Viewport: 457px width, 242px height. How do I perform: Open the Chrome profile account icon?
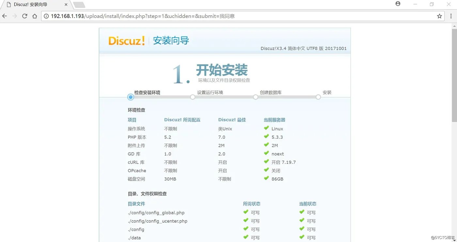pyautogui.click(x=398, y=4)
